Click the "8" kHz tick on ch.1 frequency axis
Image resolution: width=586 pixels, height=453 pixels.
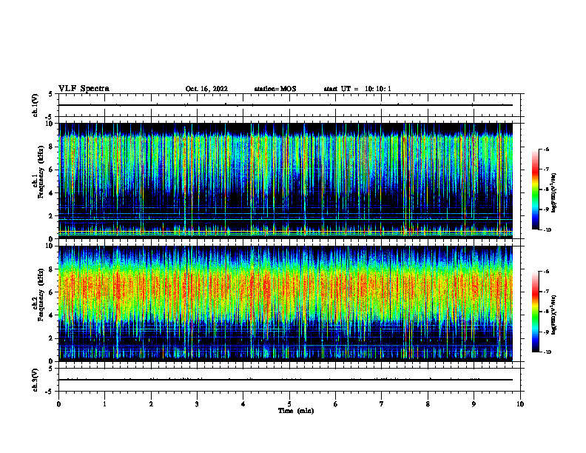pyautogui.click(x=52, y=147)
